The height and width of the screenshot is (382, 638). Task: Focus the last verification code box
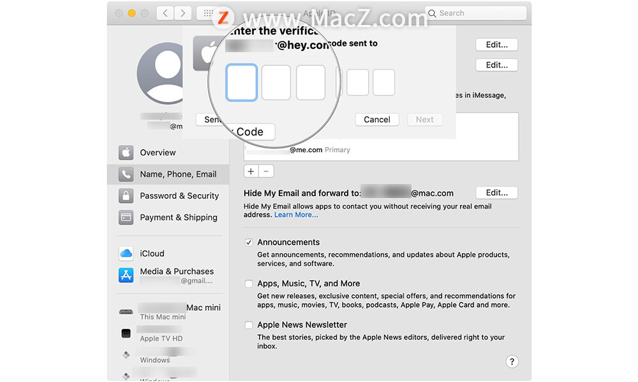tap(383, 82)
